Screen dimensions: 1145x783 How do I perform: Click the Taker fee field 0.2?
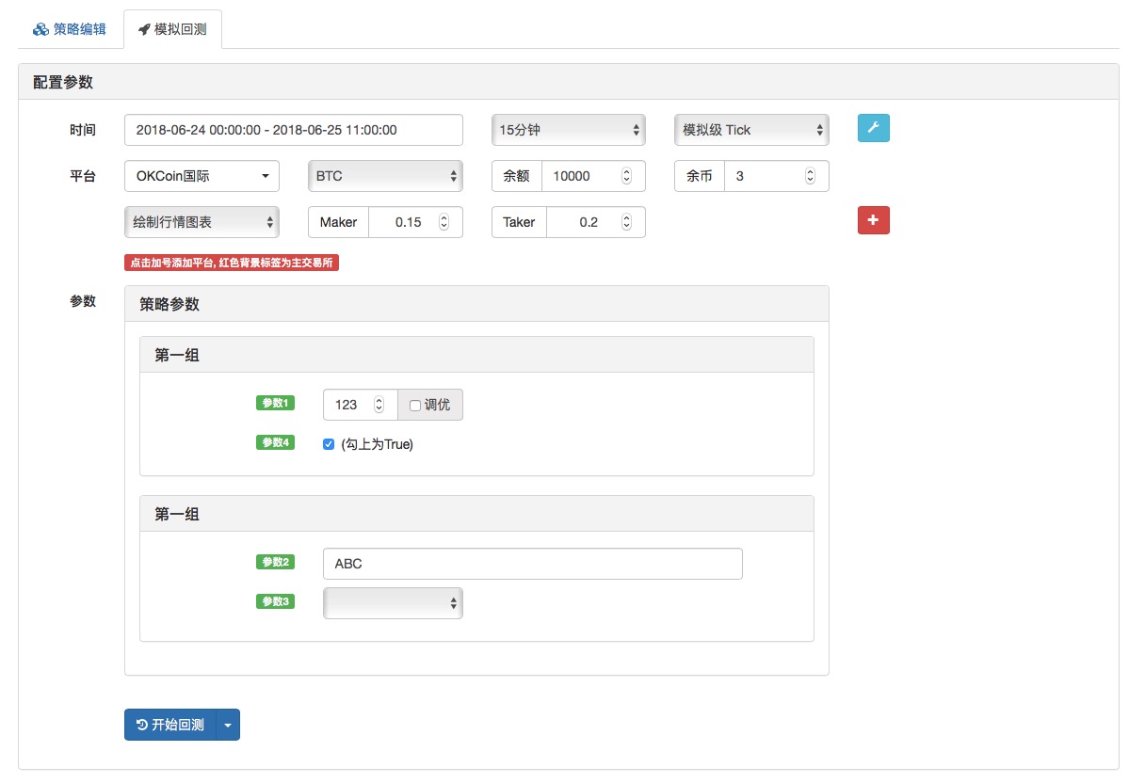[596, 222]
